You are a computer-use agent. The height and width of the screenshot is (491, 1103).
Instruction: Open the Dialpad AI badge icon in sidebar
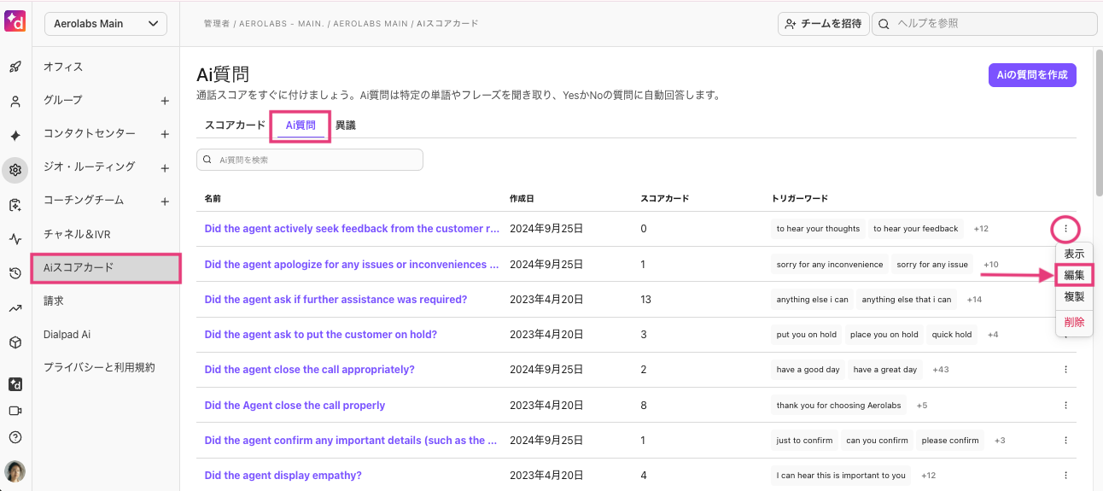15,384
